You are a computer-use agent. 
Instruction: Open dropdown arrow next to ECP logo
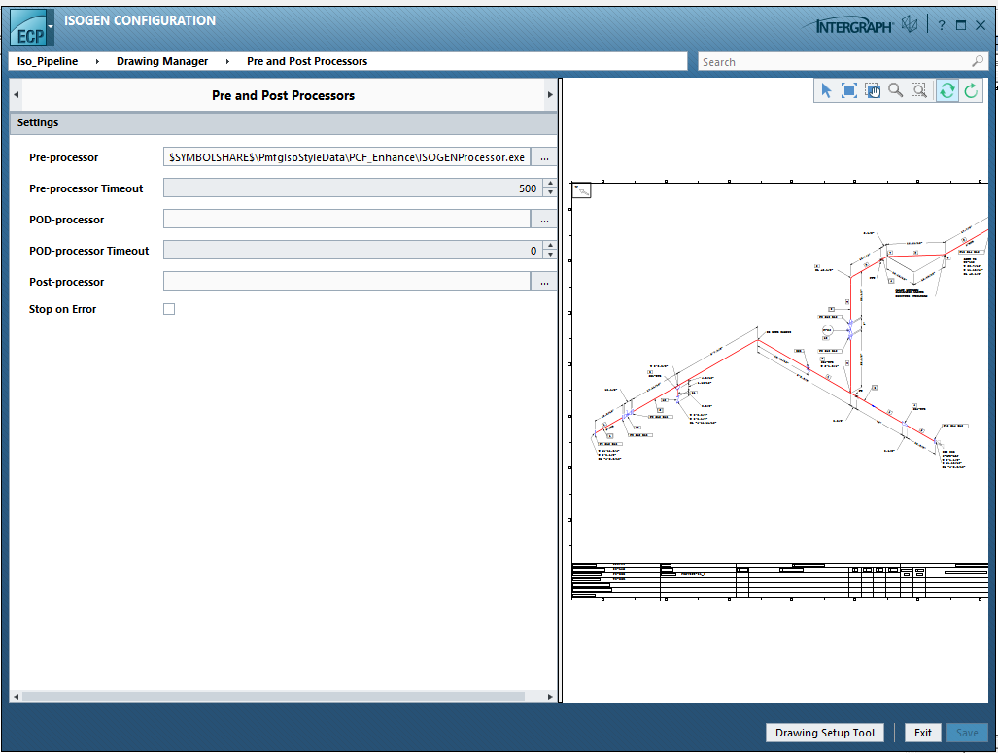click(51, 27)
